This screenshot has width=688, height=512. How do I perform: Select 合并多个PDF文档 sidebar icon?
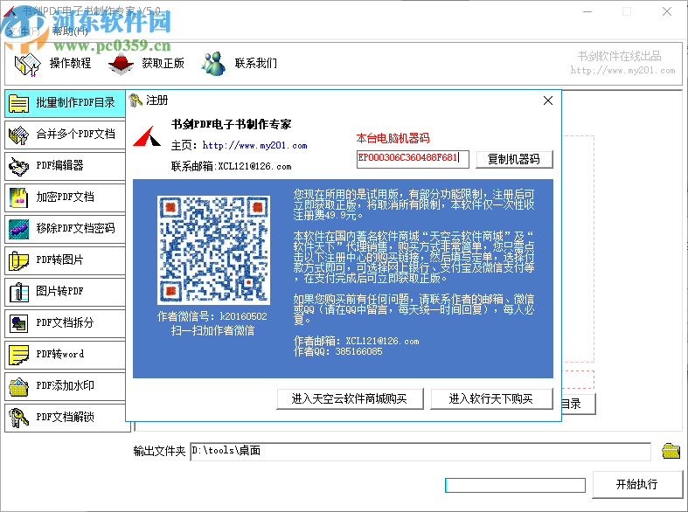19,135
